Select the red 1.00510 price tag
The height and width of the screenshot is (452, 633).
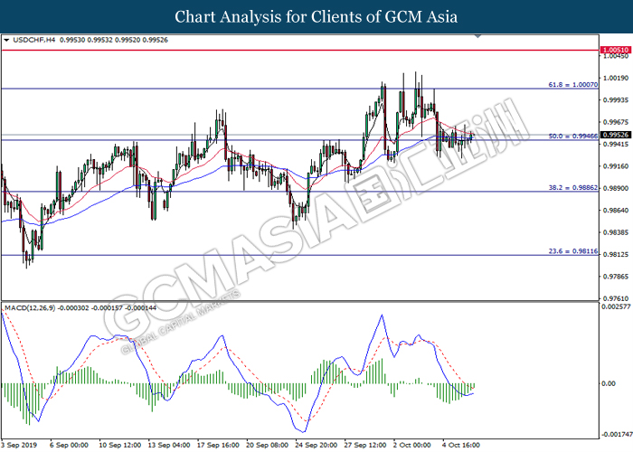(616, 51)
